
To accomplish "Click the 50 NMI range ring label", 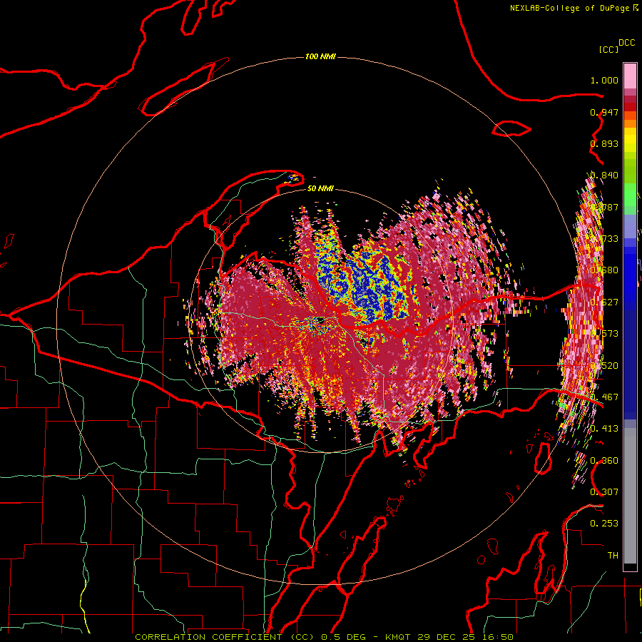I will (x=320, y=188).
